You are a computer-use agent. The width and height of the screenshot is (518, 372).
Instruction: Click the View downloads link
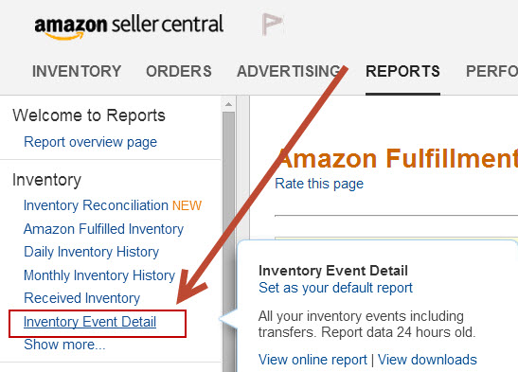point(427,360)
